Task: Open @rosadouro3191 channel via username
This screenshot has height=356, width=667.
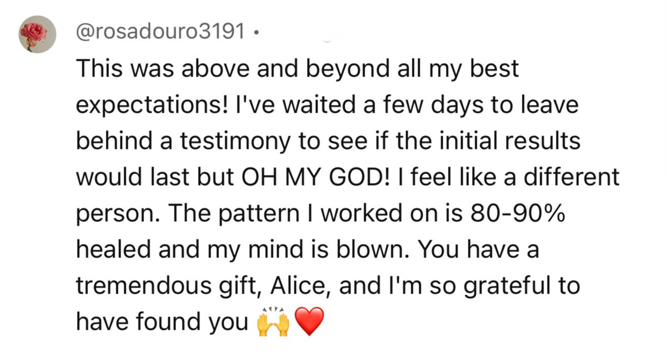Action: point(160,33)
